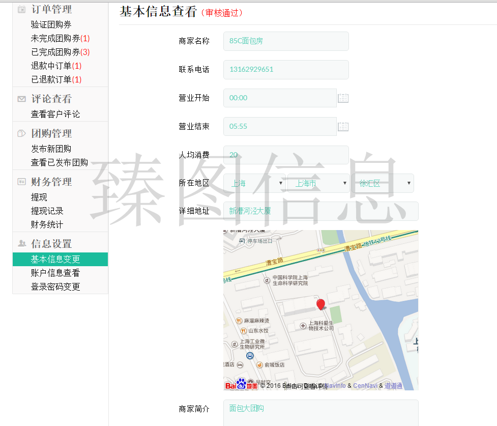This screenshot has height=426, width=497.
Task: Open 退款中订单(1) menu item
Action: (56, 66)
